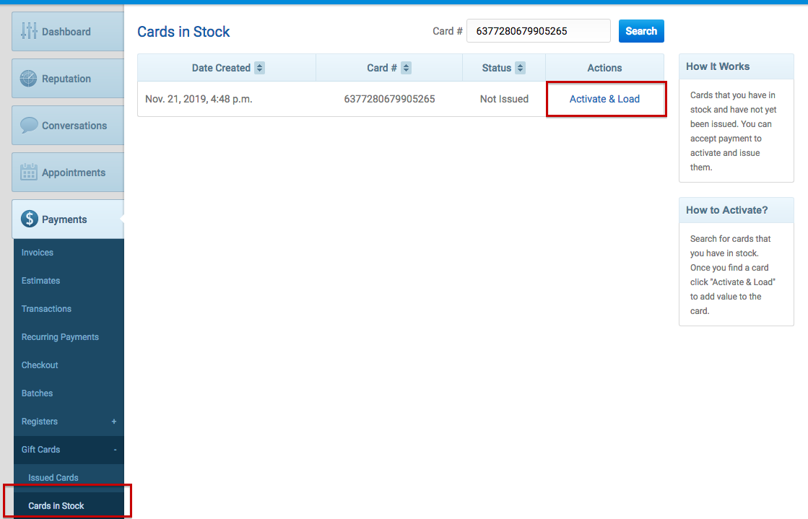Click the Appointments calendar icon
Image resolution: width=808 pixels, height=519 pixels.
[x=29, y=172]
